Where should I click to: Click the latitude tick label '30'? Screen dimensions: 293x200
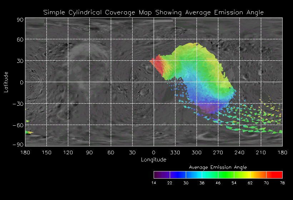coord(20,61)
